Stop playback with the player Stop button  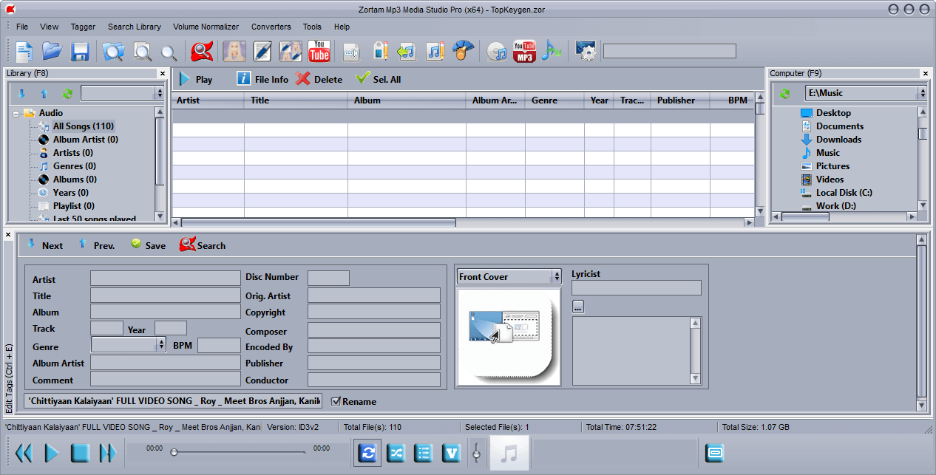(x=80, y=453)
